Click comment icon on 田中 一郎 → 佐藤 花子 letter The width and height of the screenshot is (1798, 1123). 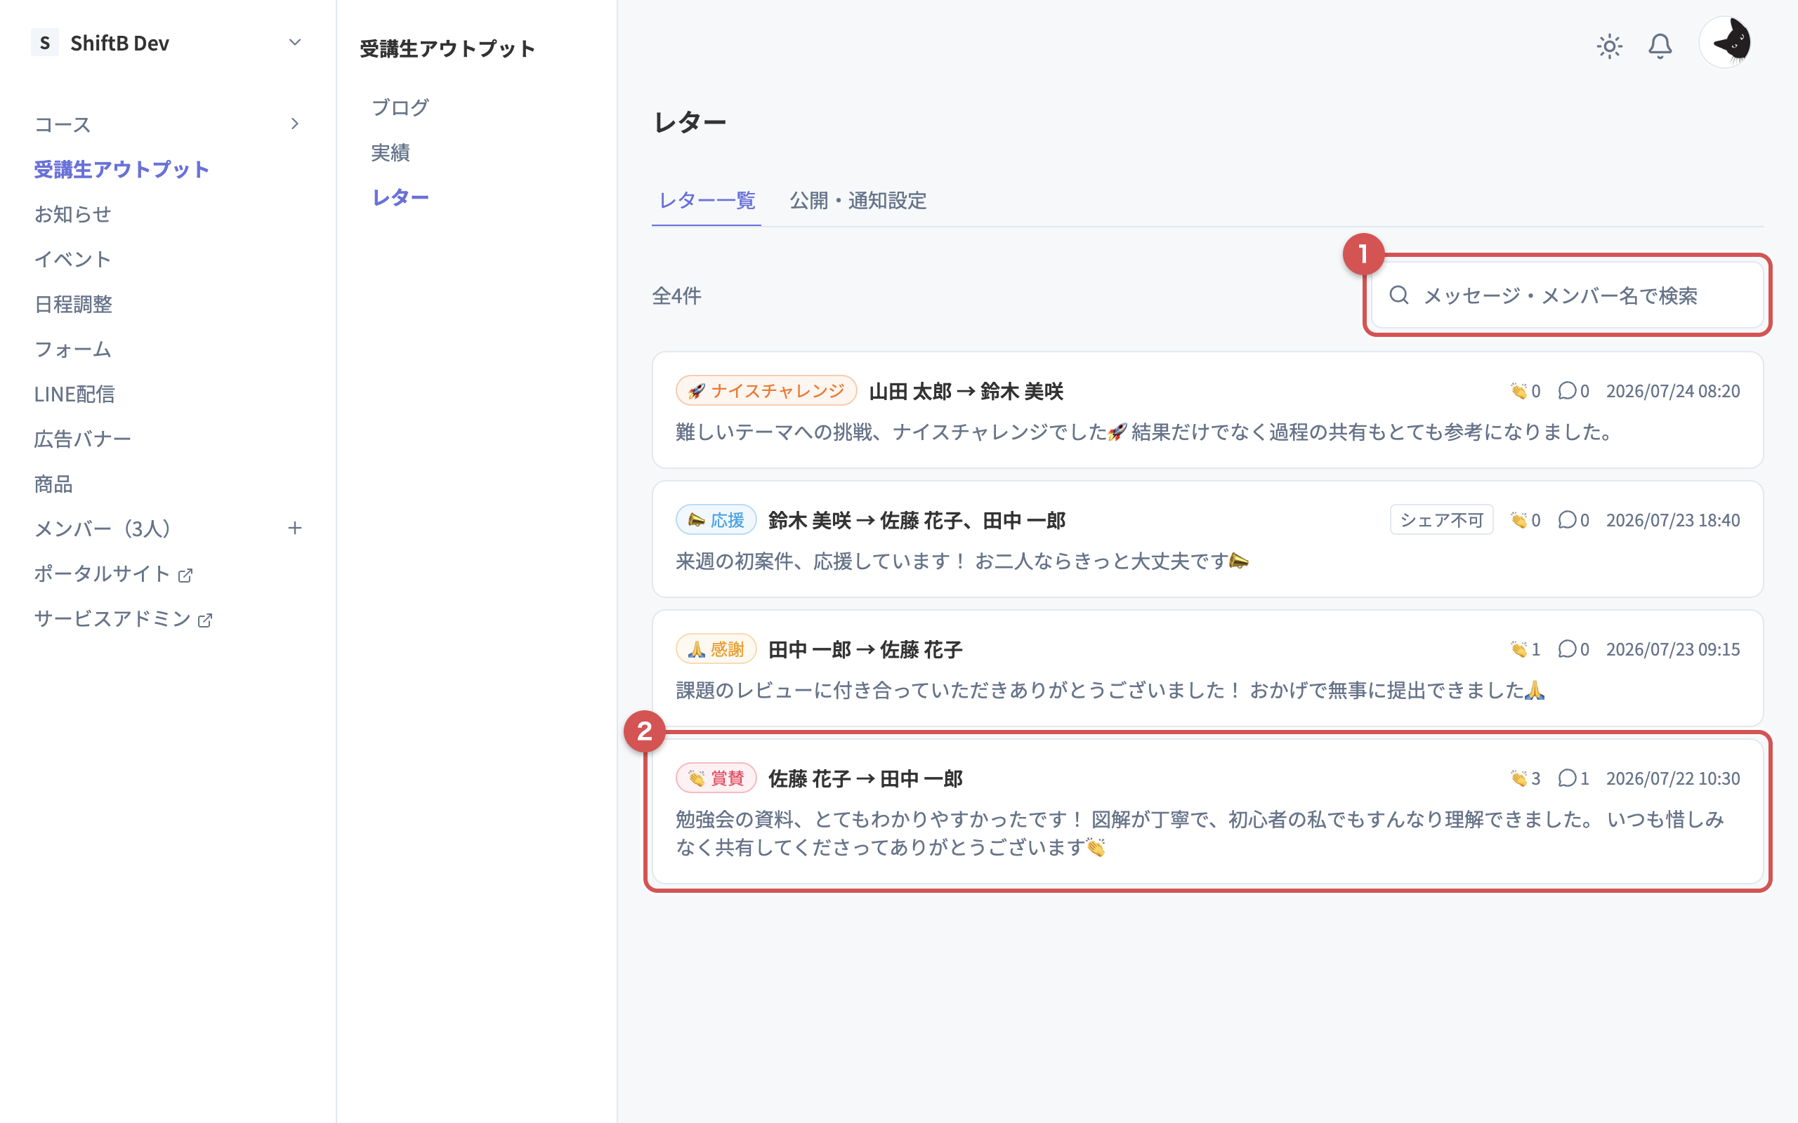pos(1567,649)
